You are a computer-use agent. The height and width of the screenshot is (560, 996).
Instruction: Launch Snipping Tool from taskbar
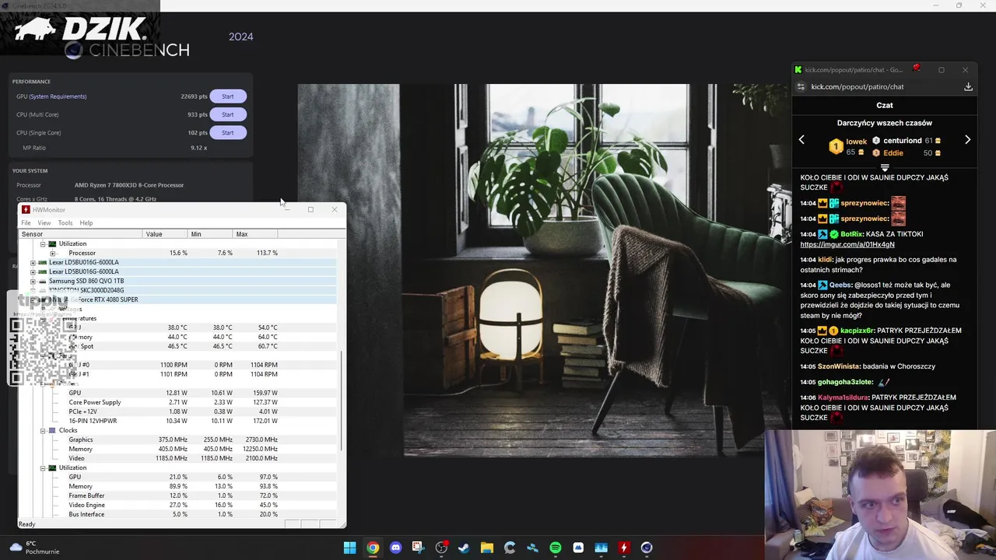click(418, 548)
